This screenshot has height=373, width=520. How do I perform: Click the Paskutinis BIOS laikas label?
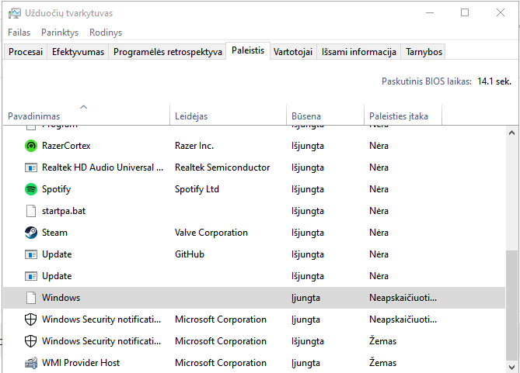[427, 81]
